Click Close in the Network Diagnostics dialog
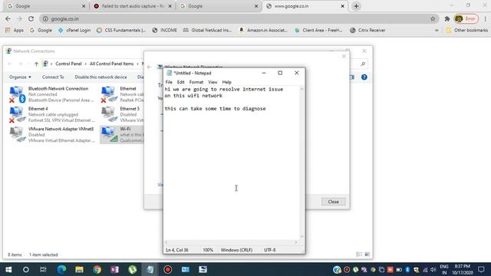491x276 pixels. 333,202
